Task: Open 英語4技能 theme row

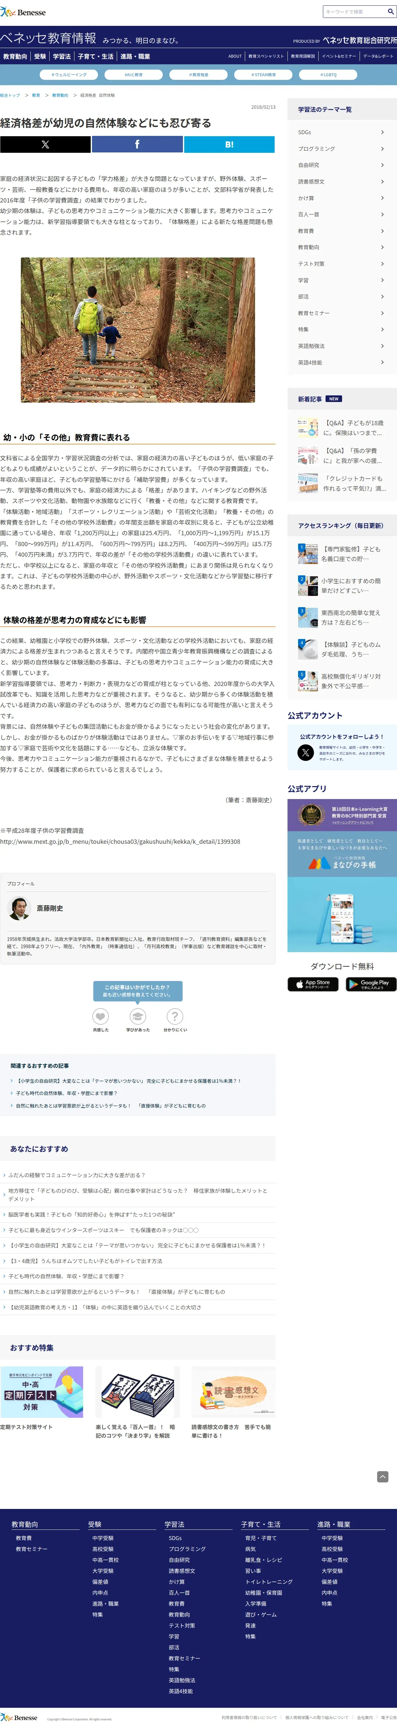Action: (x=341, y=362)
